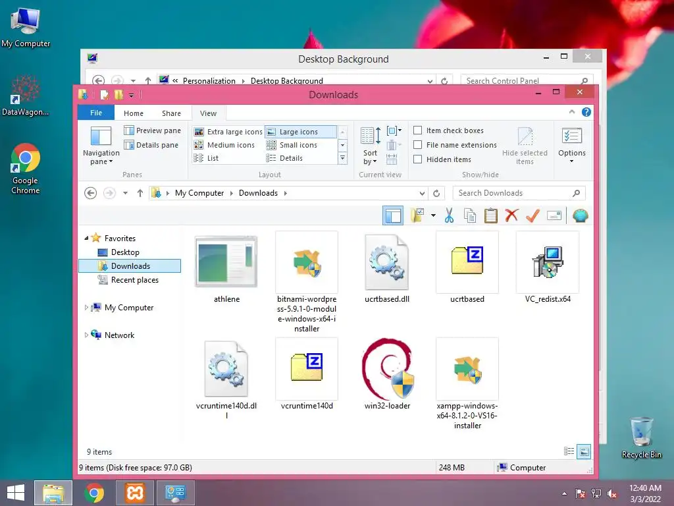Select the win32-loader file
Screen dimensions: 674x506
[387, 374]
